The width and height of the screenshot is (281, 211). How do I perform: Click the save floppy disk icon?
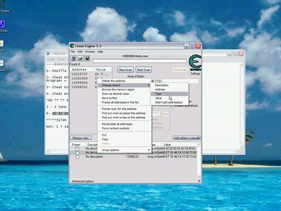(x=87, y=58)
